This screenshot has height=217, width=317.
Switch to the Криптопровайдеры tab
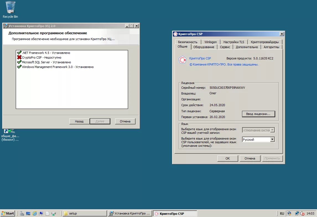click(x=265, y=42)
